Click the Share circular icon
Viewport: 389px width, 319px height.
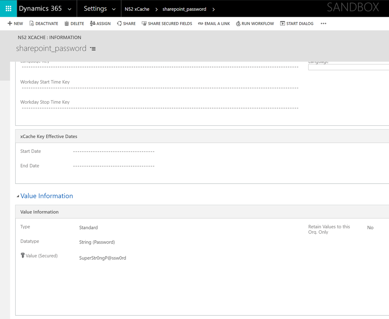coord(119,23)
